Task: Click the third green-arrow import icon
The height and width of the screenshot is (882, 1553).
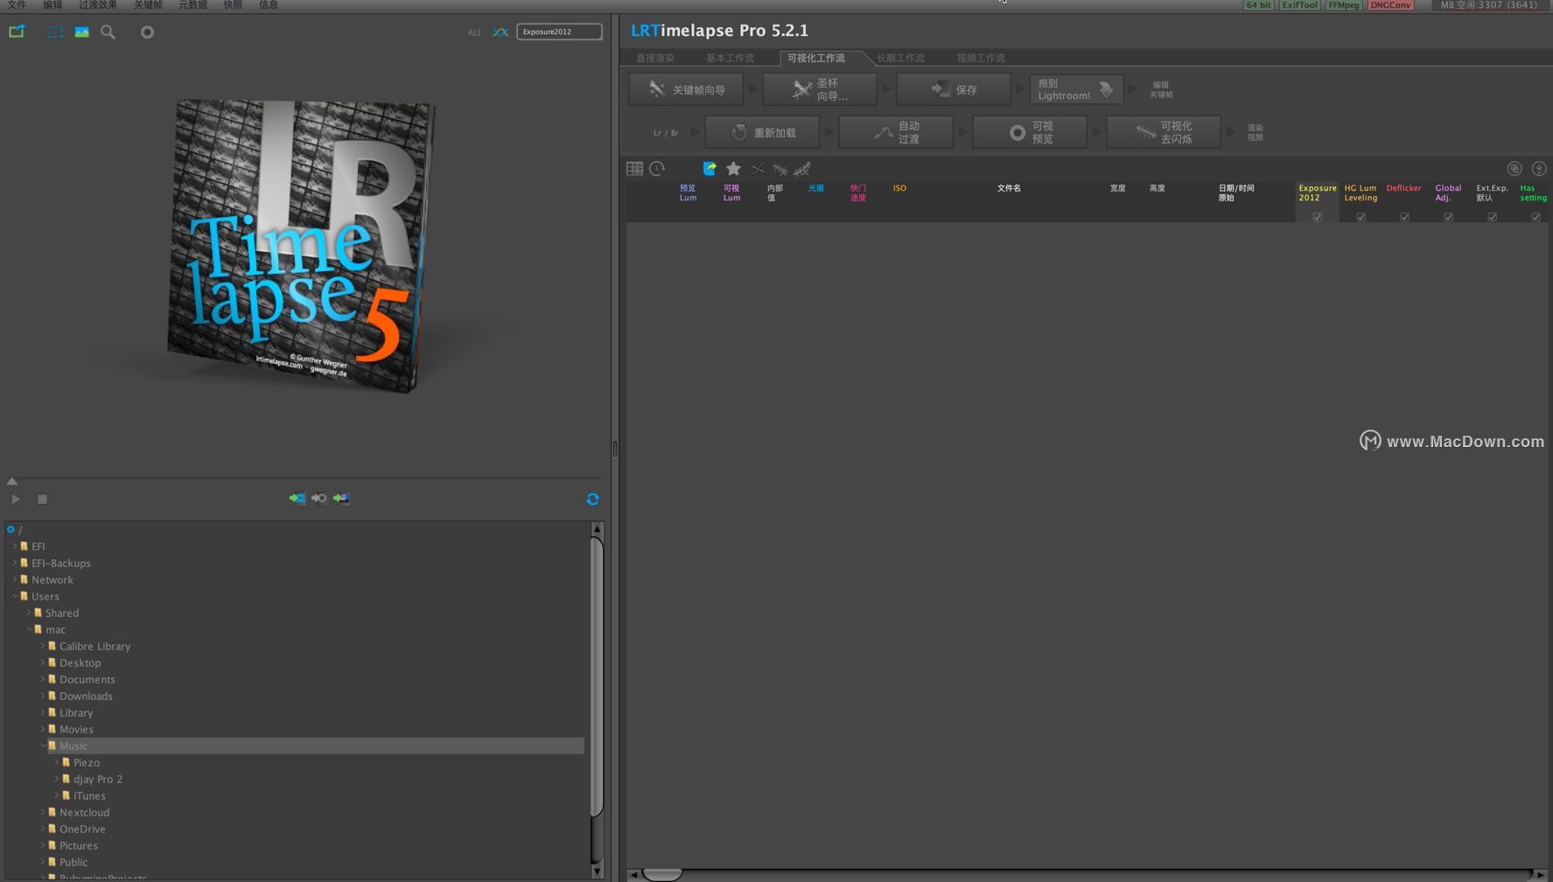Action: [341, 498]
